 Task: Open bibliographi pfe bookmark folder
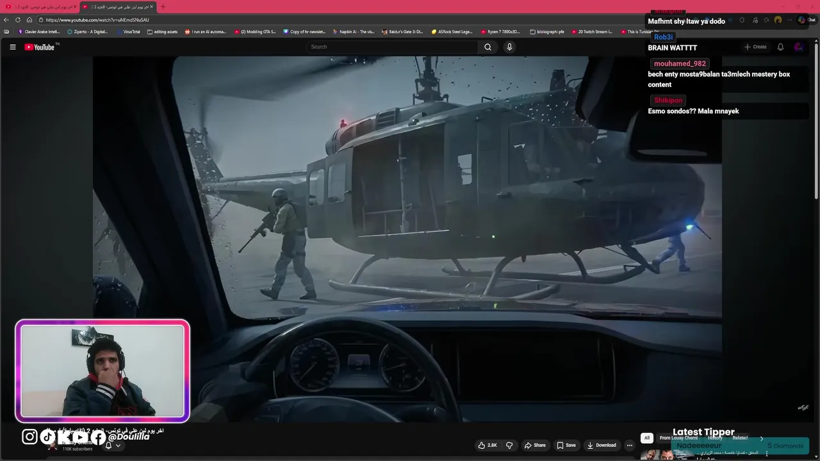(547, 31)
